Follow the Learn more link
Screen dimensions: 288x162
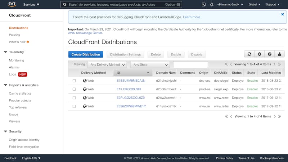(192, 17)
